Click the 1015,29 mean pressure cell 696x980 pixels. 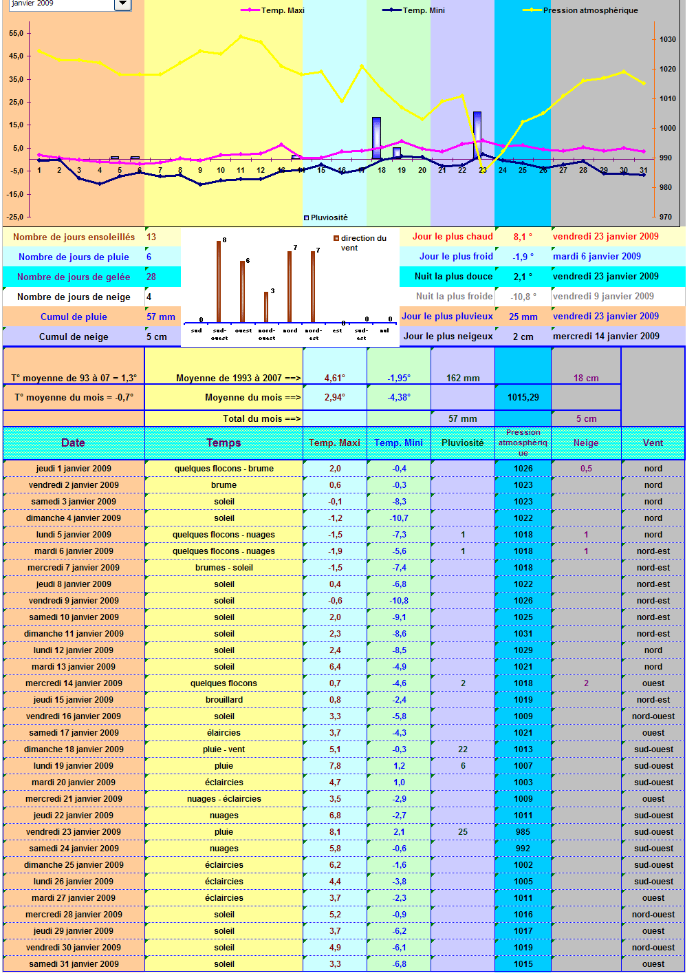coord(523,397)
